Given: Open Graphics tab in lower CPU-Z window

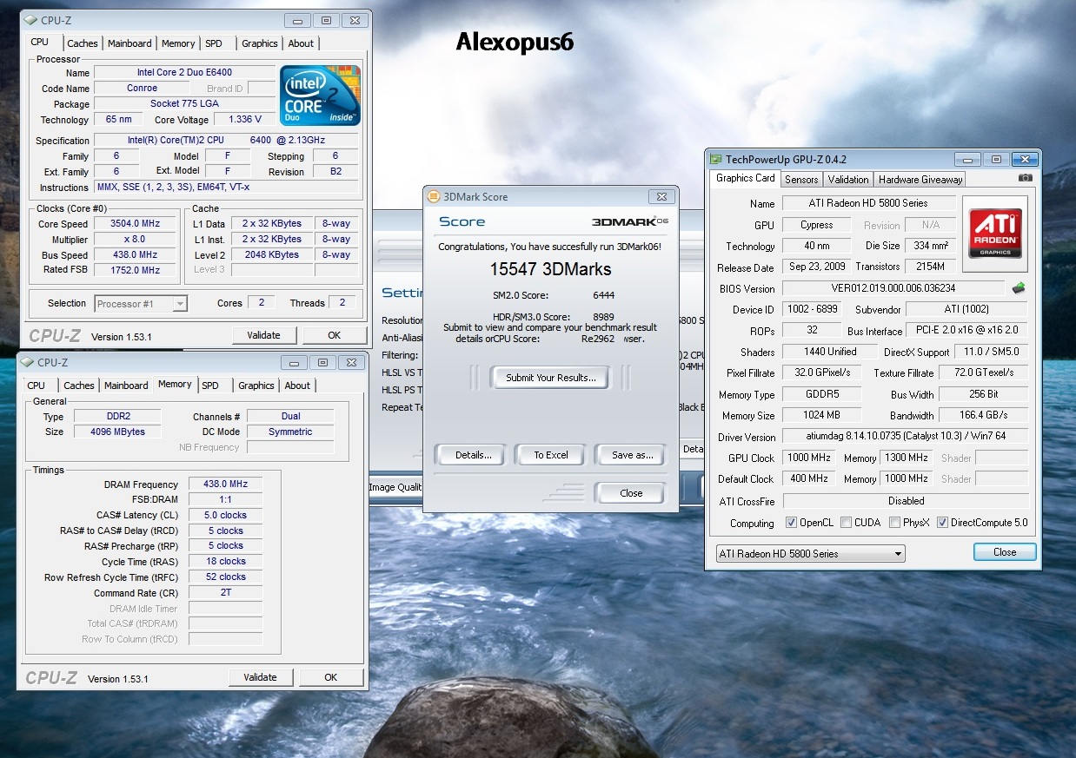Looking at the screenshot, I should pyautogui.click(x=256, y=386).
